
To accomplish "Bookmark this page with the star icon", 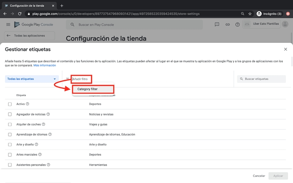I will point(250,14).
